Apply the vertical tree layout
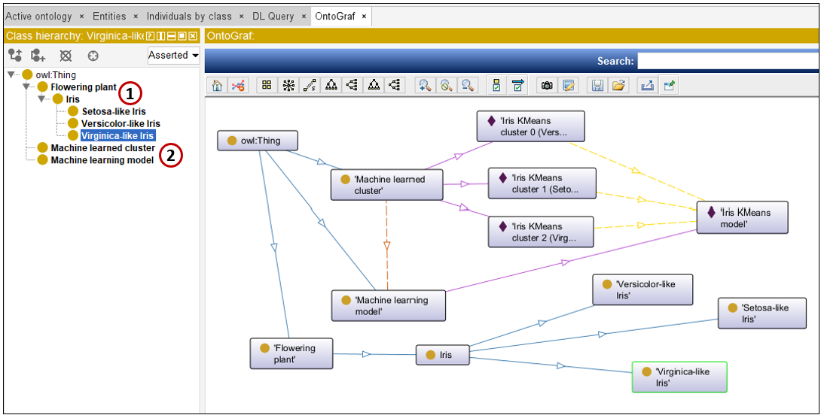The image size is (821, 415). pos(331,86)
